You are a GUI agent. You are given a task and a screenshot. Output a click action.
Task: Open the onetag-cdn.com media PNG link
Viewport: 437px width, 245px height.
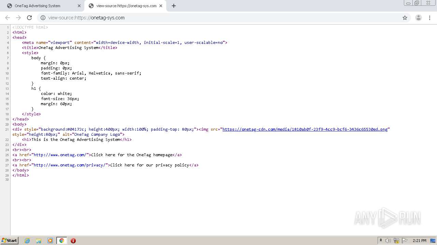(305, 129)
